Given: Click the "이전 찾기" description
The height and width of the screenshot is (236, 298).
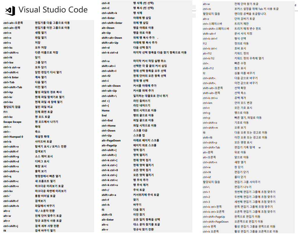Looking at the screenshot, I should tap(139, 214).
